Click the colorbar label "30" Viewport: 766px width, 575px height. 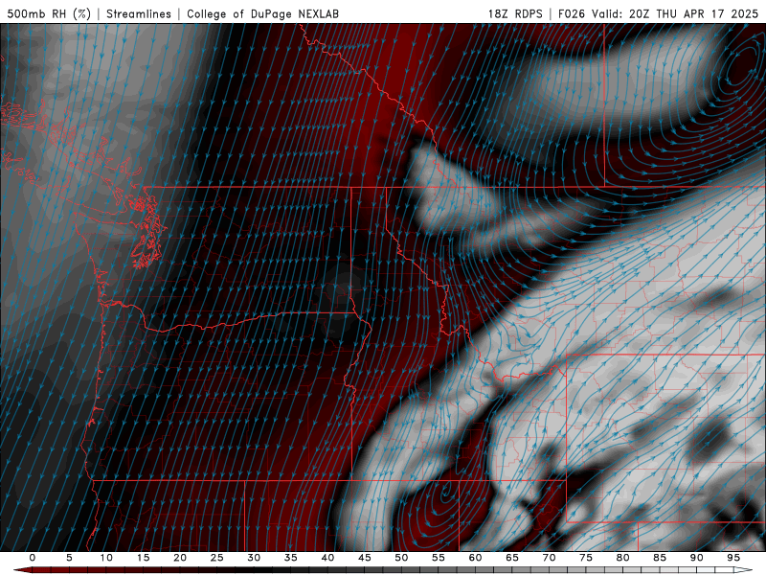(254, 558)
